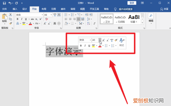Align text right in ribbon

(x=74, y=19)
